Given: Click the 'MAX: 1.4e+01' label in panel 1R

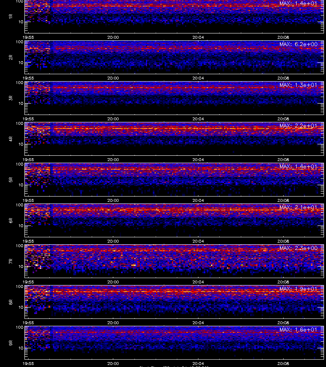Looking at the screenshot, I should (298, 4).
